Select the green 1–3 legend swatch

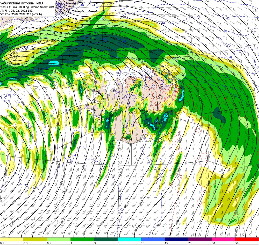[82, 239]
